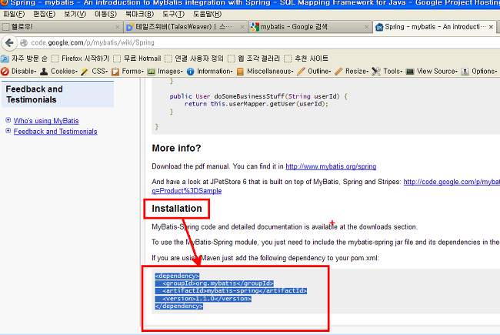Open the Miscellaneous toolbar menu
Image resolution: width=500 pixels, height=335 pixels.
265,71
